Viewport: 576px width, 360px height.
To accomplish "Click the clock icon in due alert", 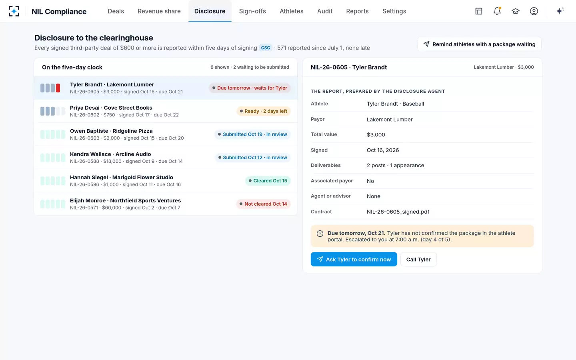I will coord(320,234).
